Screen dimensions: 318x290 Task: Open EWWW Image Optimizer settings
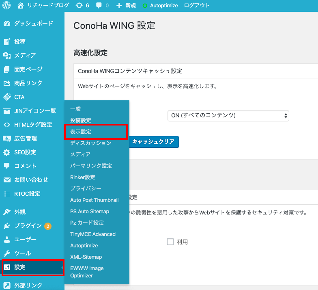[x=87, y=272]
